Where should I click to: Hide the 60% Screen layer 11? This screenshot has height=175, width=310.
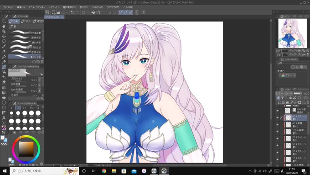[277, 118]
